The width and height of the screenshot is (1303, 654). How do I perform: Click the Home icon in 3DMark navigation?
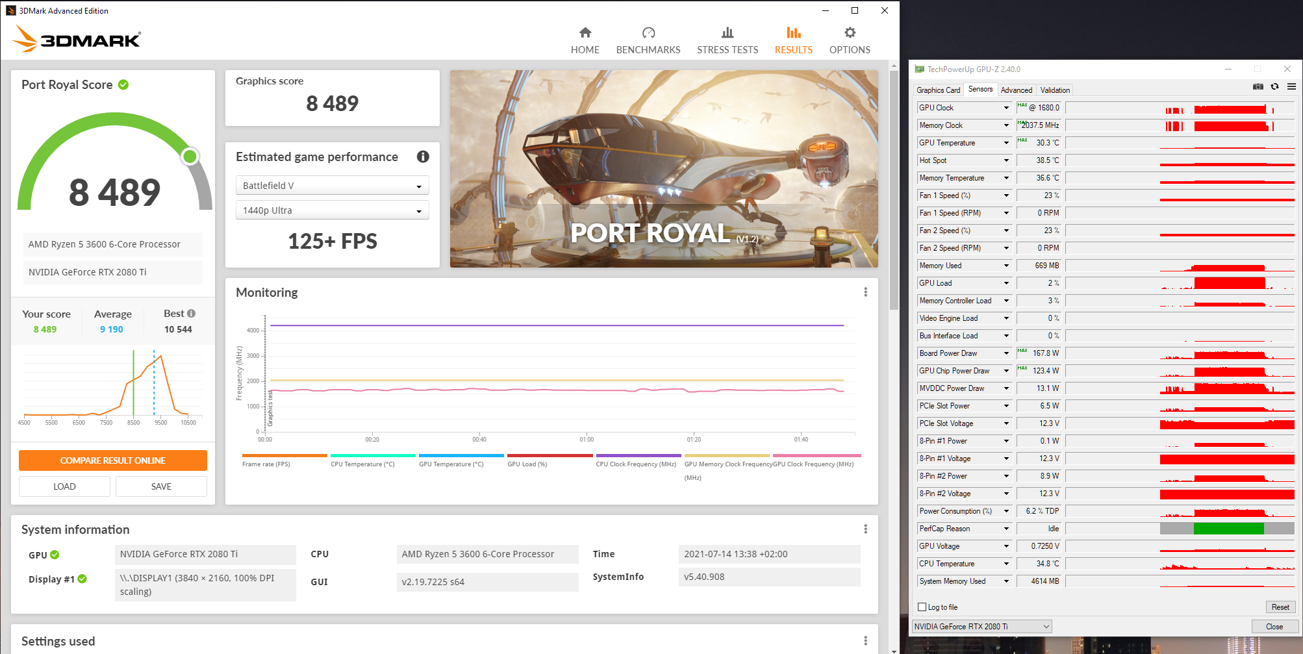[x=584, y=32]
